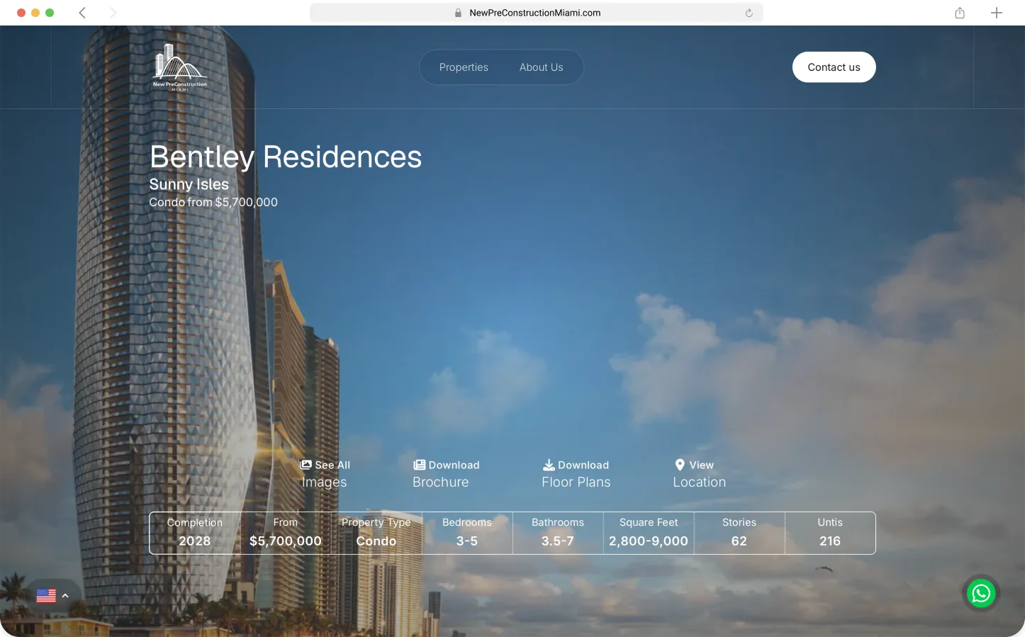The width and height of the screenshot is (1025, 637).
Task: Click the Stories 62 cell
Action: coord(739,533)
